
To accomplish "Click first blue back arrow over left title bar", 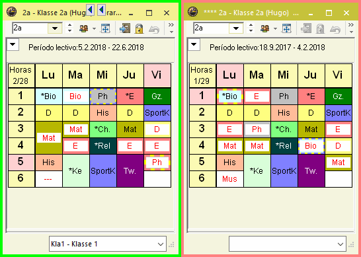I will point(90,10).
